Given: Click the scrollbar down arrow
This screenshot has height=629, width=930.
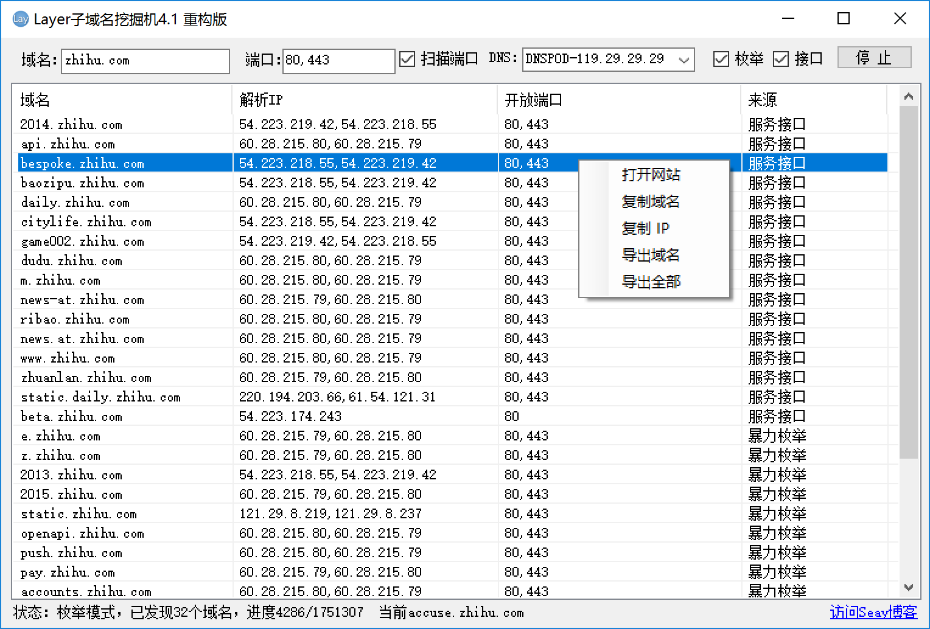Looking at the screenshot, I should (x=909, y=588).
